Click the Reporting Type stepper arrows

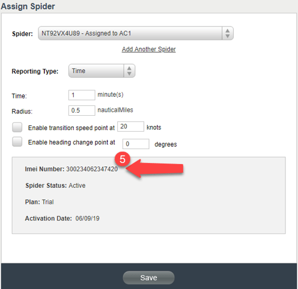coord(129,71)
